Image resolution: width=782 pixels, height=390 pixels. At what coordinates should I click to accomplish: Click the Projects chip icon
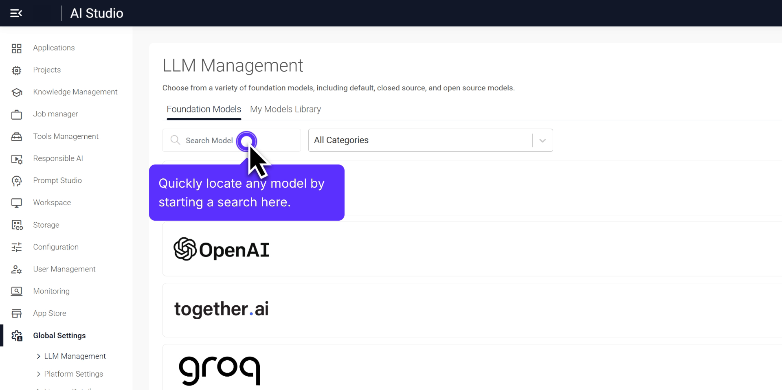point(17,70)
